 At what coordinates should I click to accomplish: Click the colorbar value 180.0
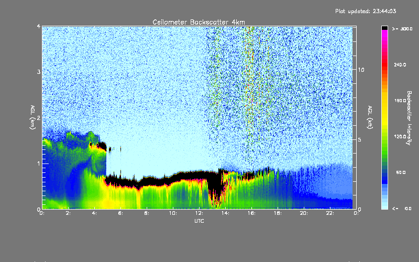[x=400, y=101]
